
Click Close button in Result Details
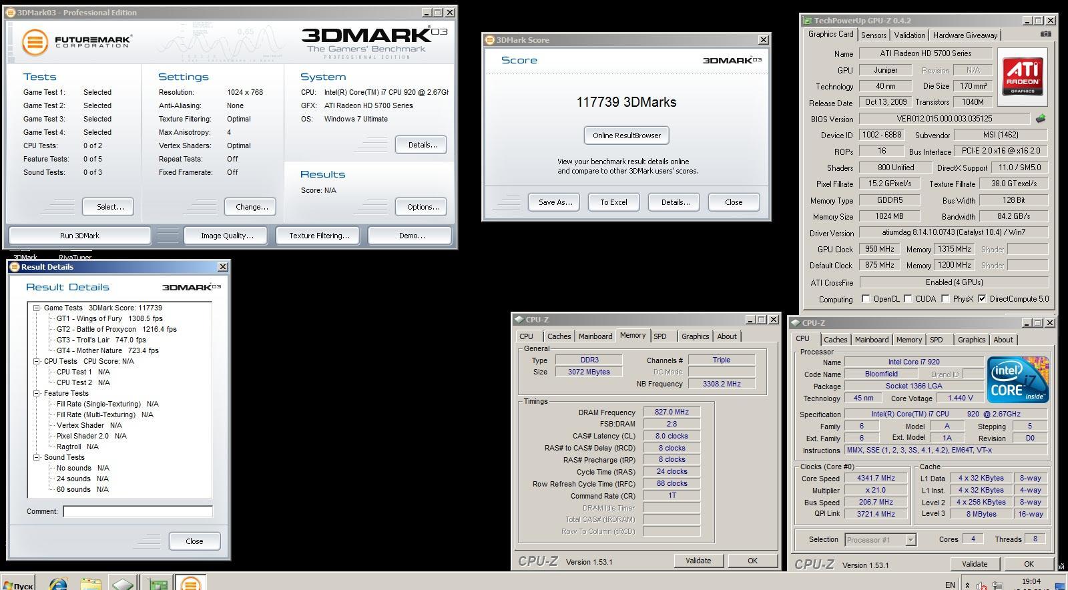pos(194,541)
